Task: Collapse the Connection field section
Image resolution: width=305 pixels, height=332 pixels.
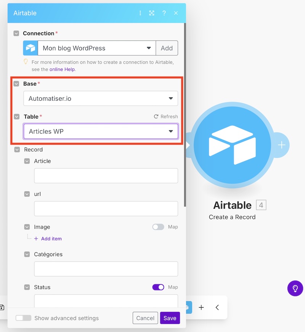Action: click(x=16, y=33)
